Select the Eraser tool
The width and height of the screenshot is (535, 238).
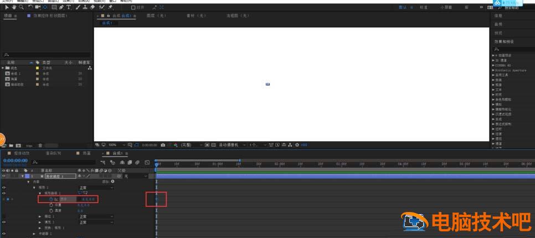click(x=92, y=7)
